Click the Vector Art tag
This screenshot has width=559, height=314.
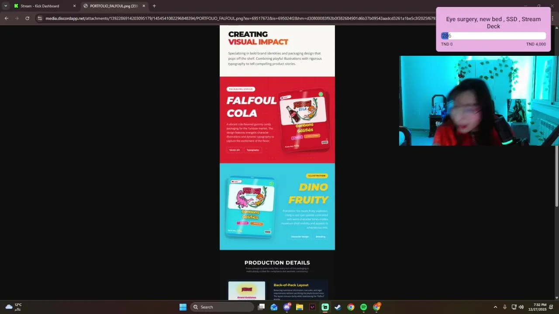click(x=235, y=150)
